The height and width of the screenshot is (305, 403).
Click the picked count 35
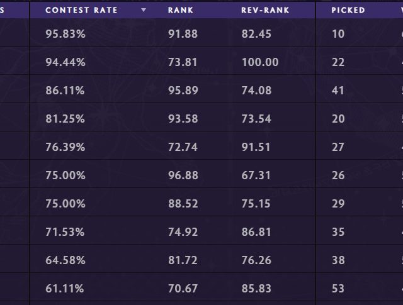coord(338,232)
